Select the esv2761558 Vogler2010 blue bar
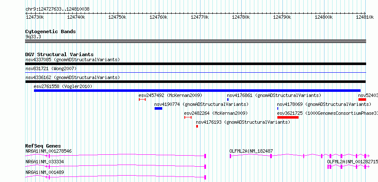Screen dimensions: 378x182 [x=197, y=91]
